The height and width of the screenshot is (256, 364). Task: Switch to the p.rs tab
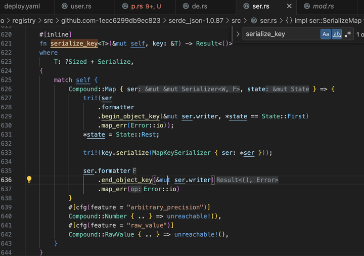point(136,7)
